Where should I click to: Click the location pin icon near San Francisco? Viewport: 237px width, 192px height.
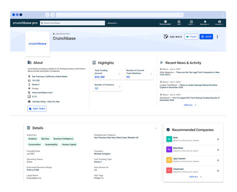coord(29,76)
